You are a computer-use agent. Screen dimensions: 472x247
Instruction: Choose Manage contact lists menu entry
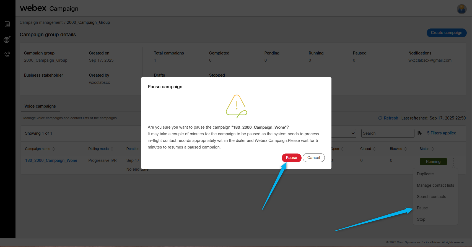pyautogui.click(x=435, y=185)
